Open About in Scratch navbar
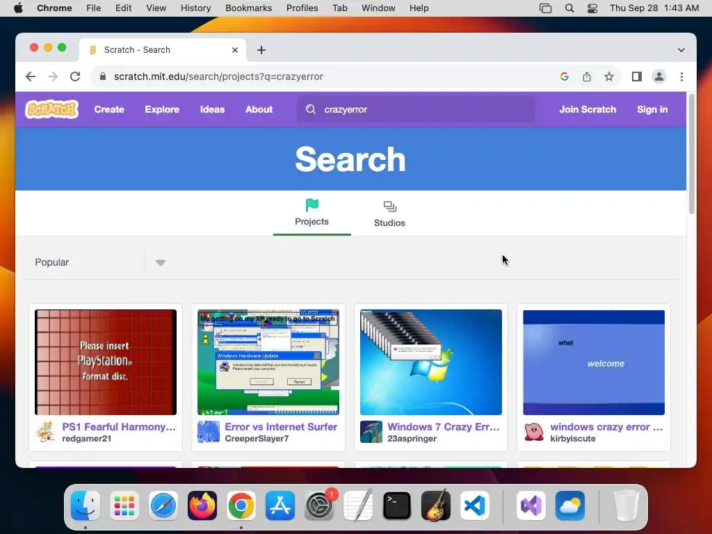 (259, 109)
